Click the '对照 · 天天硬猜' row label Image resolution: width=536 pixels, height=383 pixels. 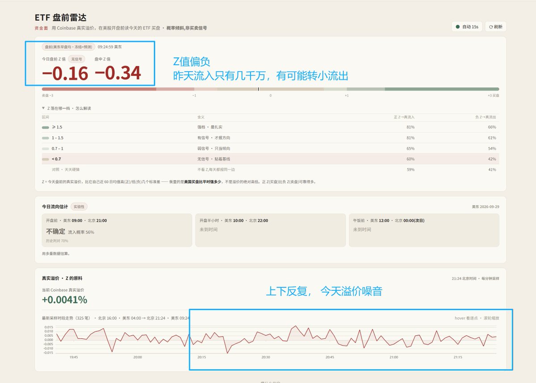click(x=67, y=169)
